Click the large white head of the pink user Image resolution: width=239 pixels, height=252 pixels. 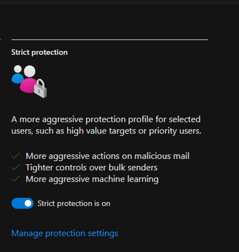pyautogui.click(x=30, y=71)
